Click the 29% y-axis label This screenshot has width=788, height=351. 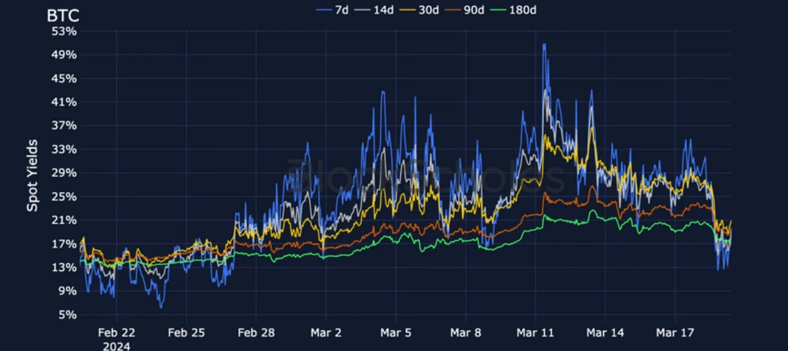[64, 173]
